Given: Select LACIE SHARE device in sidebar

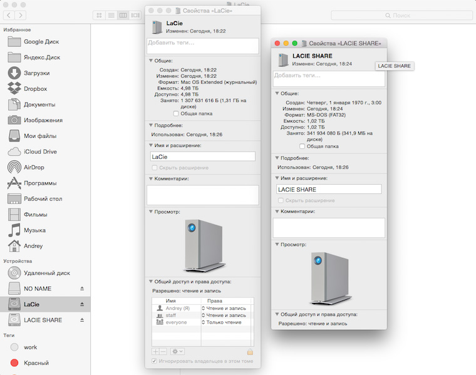Looking at the screenshot, I should (43, 320).
